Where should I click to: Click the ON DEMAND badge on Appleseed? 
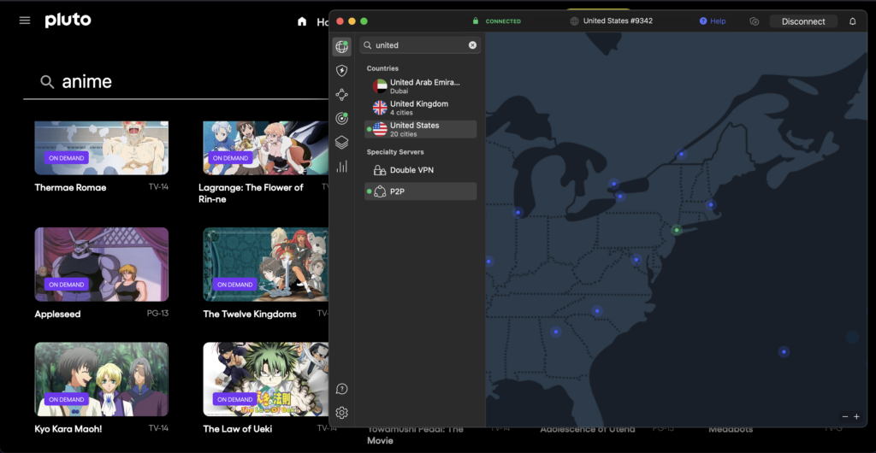tap(67, 285)
